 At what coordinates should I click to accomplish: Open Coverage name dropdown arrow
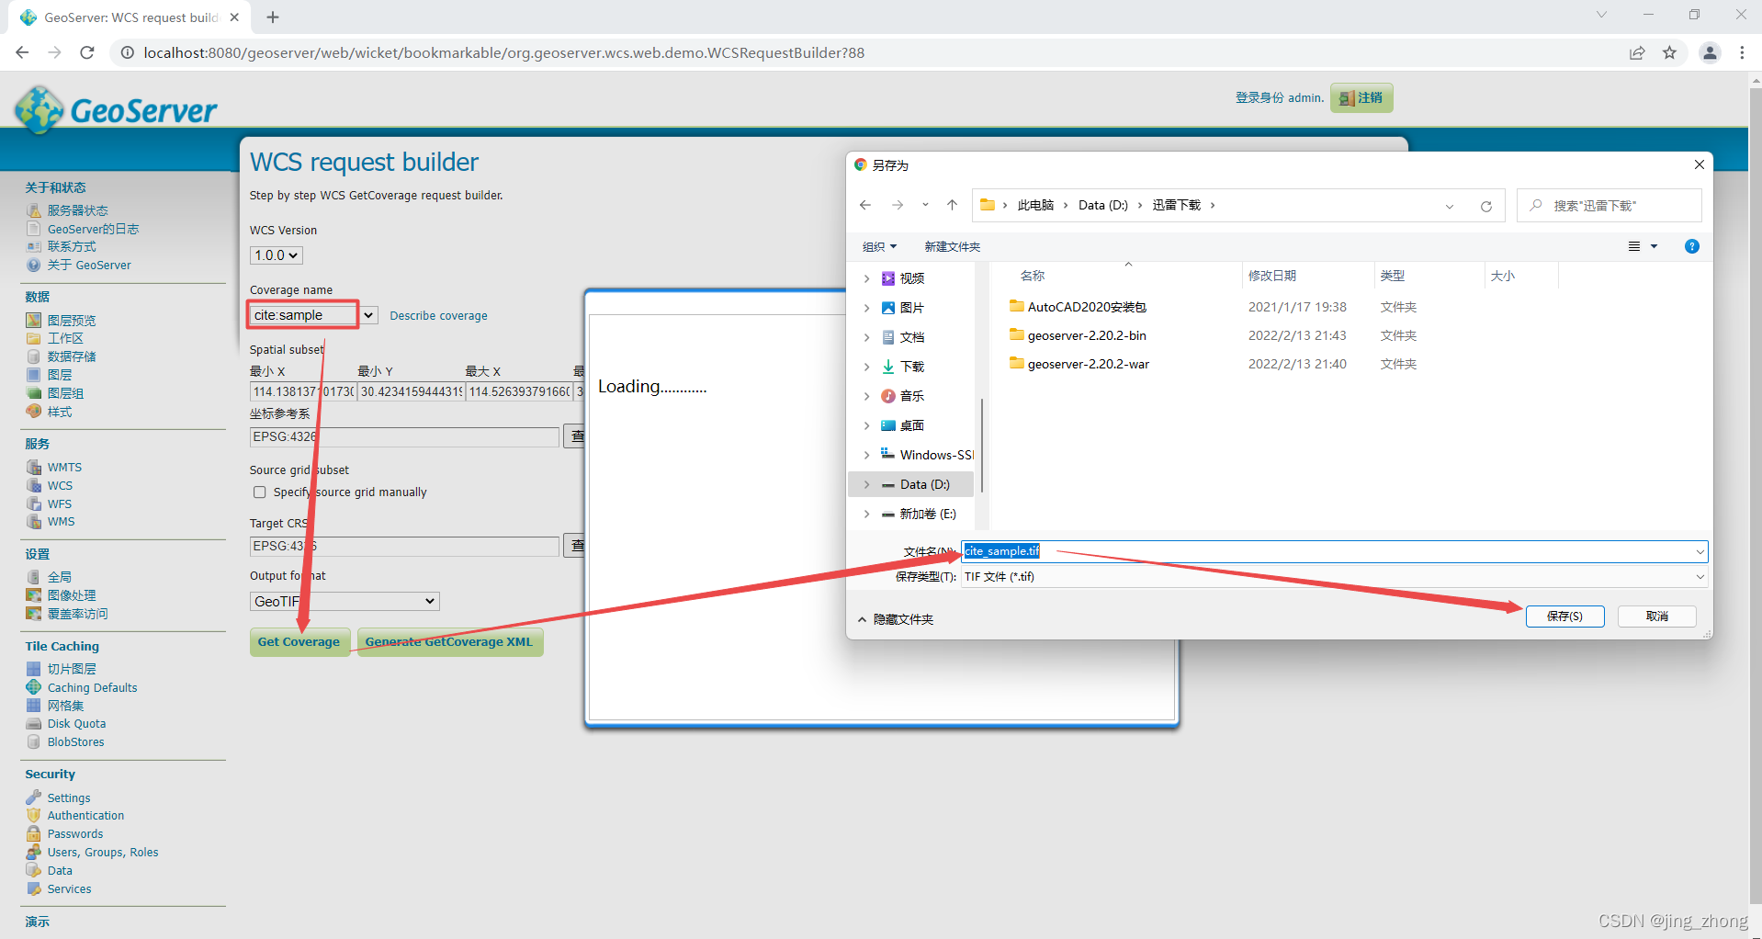tap(368, 315)
